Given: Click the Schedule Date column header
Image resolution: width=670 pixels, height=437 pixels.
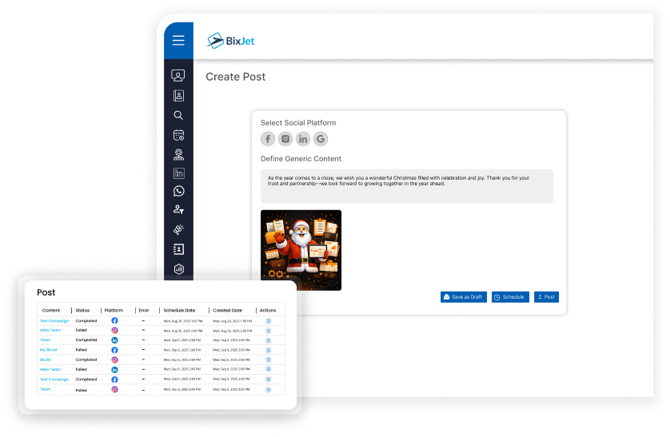Looking at the screenshot, I should click(177, 310).
